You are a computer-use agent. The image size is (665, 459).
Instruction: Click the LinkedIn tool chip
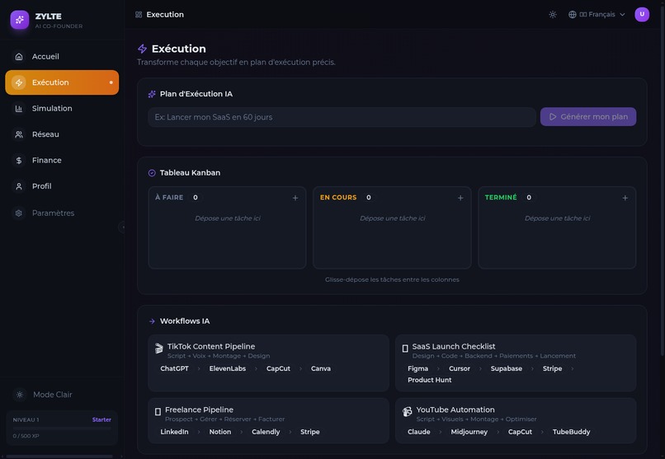coord(174,432)
